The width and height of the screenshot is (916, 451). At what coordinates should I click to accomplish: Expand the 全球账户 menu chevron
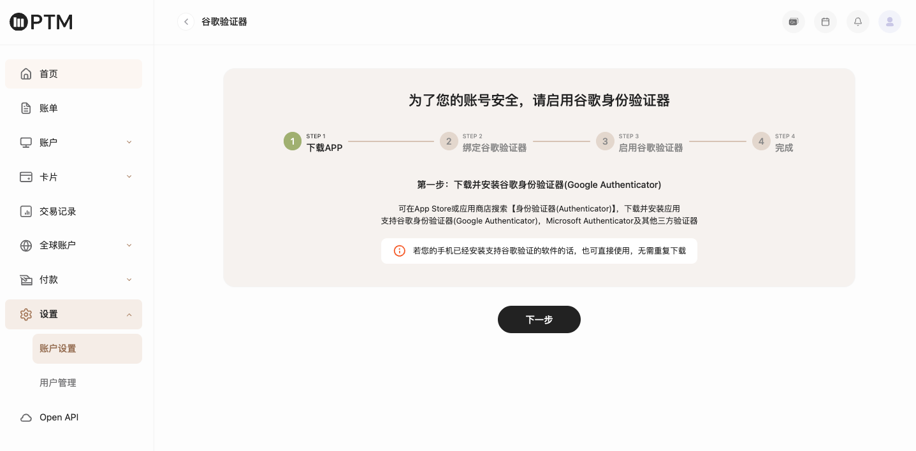(129, 245)
